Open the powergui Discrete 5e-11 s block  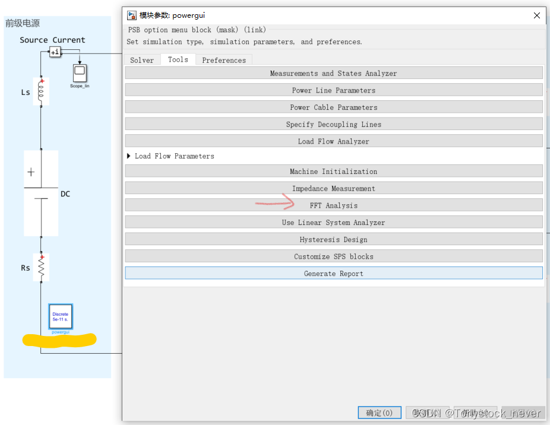click(60, 316)
